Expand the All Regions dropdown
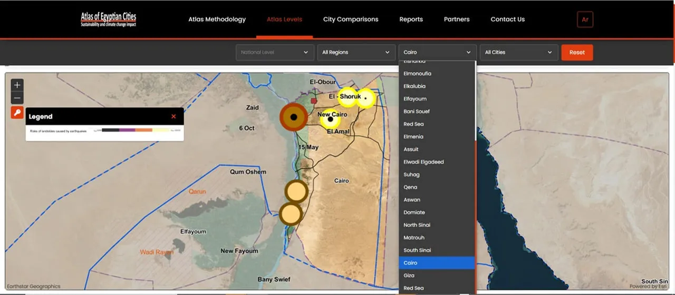Image resolution: width=675 pixels, height=295 pixels. [356, 53]
